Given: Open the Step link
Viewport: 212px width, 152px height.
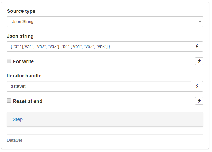Looking at the screenshot, I should [x=17, y=119].
